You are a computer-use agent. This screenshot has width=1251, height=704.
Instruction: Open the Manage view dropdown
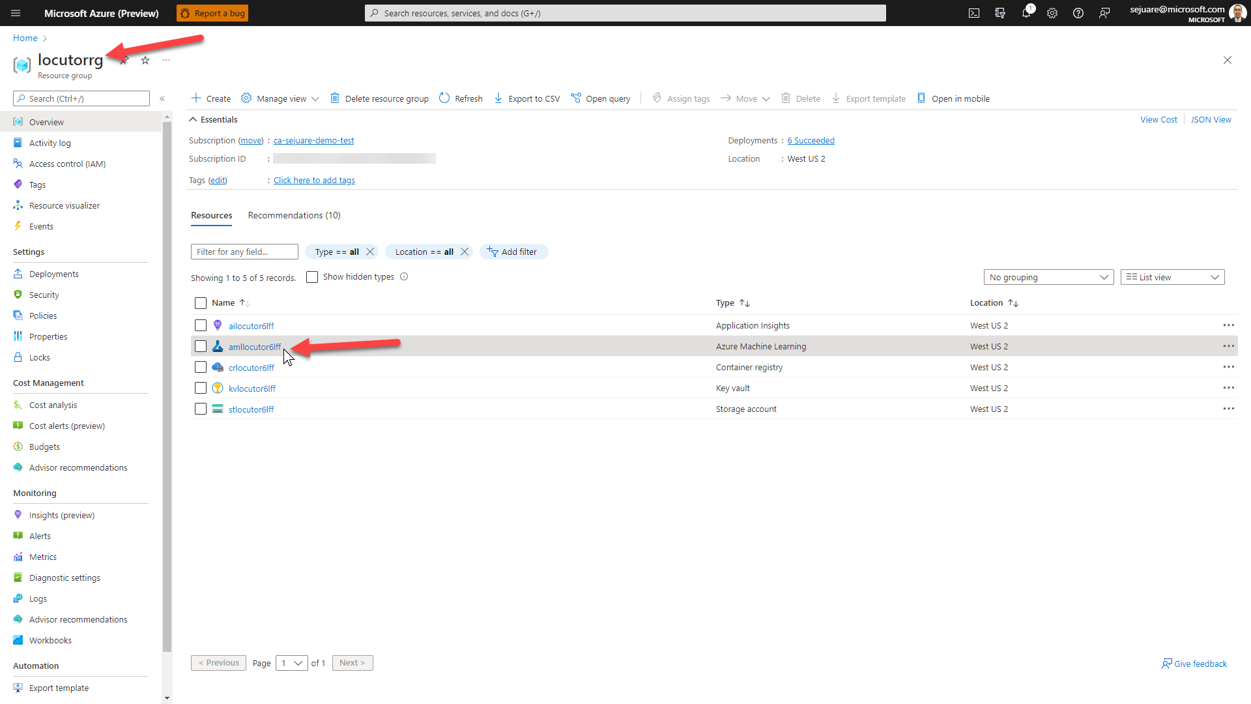pyautogui.click(x=280, y=98)
